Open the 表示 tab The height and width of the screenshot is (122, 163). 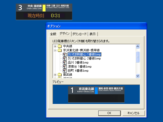93,34
